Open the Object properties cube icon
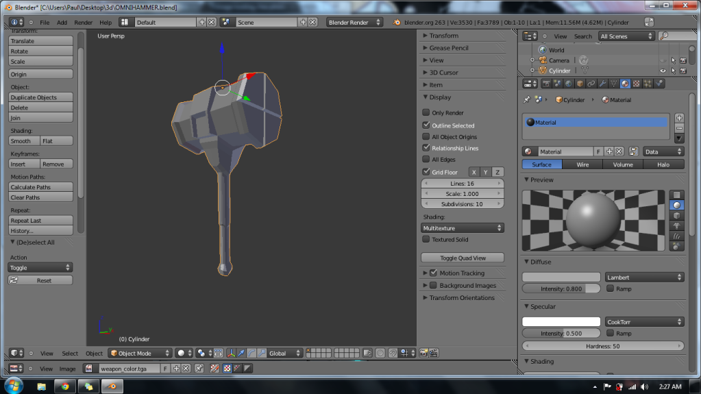701x394 pixels. pyautogui.click(x=580, y=84)
